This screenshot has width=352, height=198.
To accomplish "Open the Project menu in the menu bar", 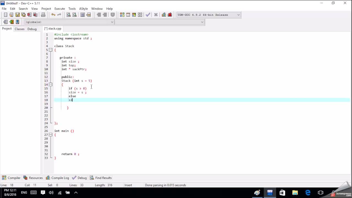I will [x=46, y=9].
